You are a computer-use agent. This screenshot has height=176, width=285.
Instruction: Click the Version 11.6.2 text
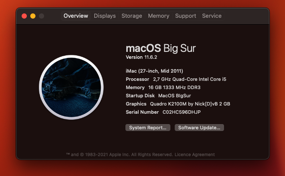pos(141,57)
